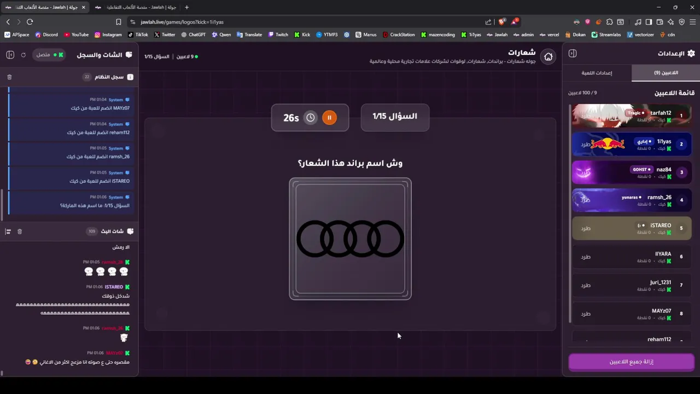Image resolution: width=700 pixels, height=394 pixels.
Task: Kick player juri_1231
Action: click(586, 285)
